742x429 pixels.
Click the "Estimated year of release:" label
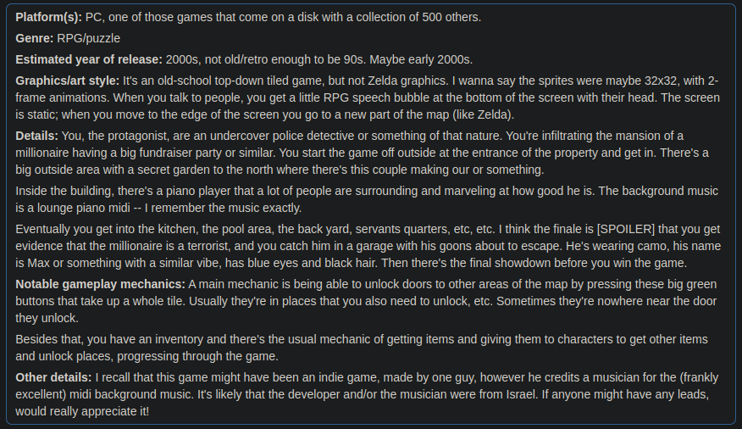89,59
